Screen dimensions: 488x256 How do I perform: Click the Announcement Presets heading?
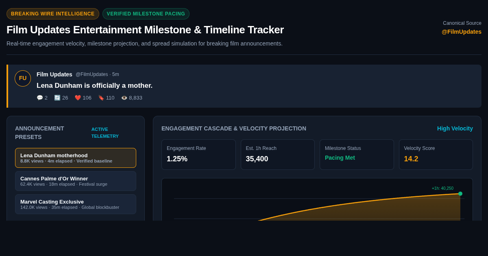(x=39, y=132)
